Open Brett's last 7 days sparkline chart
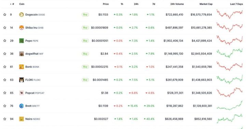 [230, 105]
